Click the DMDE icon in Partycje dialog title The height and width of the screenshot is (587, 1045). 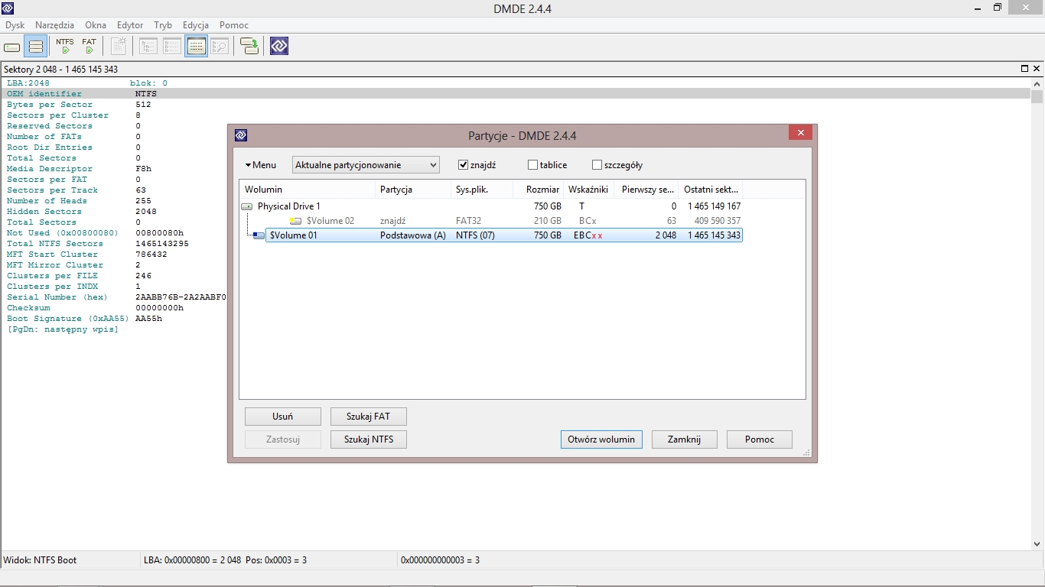[x=240, y=135]
